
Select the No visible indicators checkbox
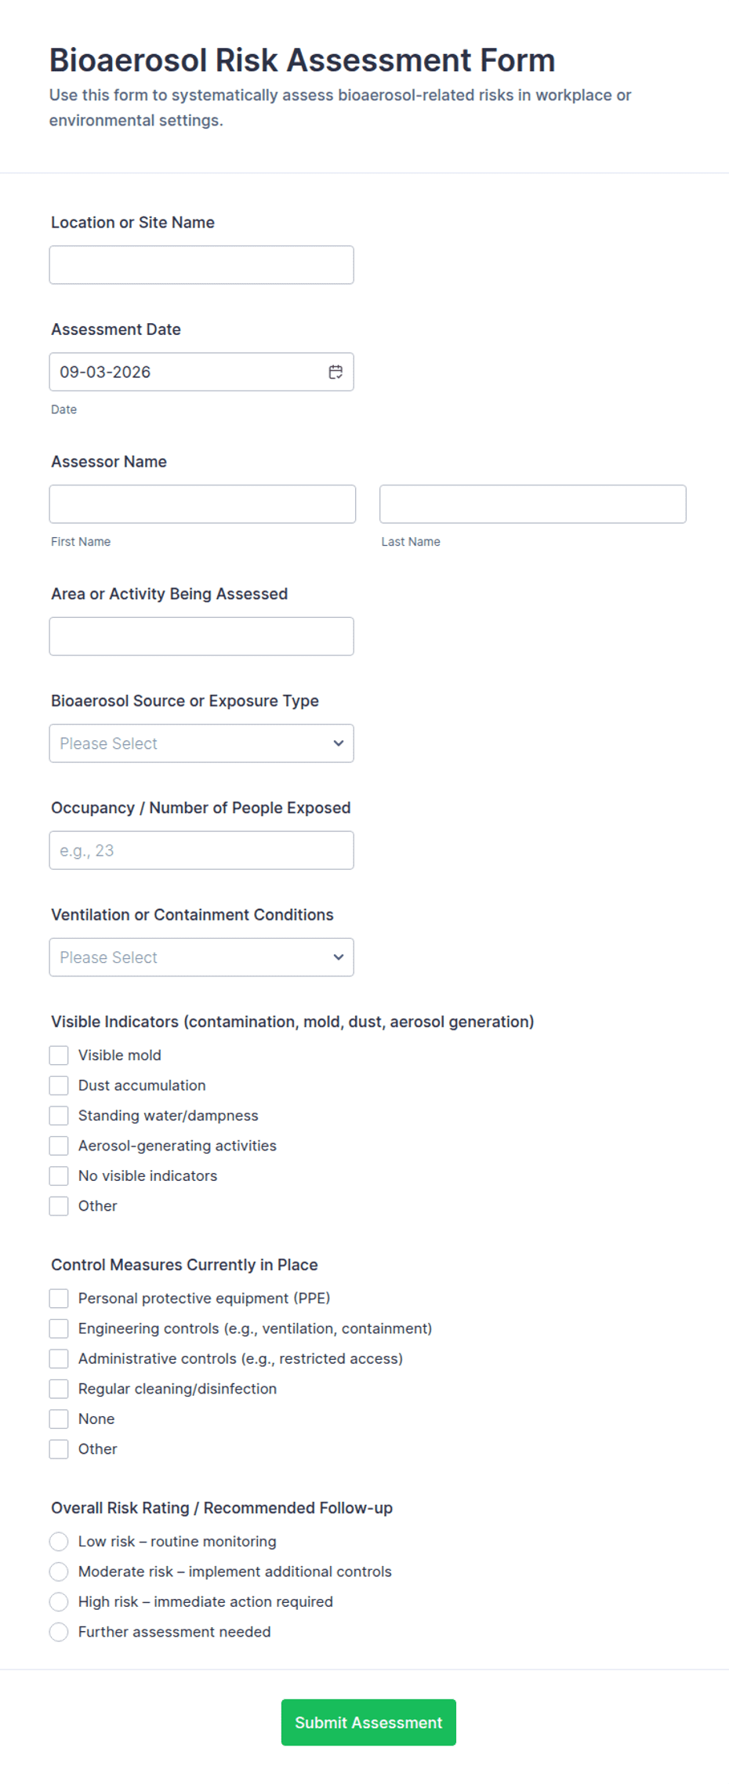[x=59, y=1175]
